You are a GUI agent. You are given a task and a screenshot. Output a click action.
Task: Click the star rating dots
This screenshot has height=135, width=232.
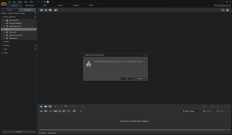click(x=72, y=106)
